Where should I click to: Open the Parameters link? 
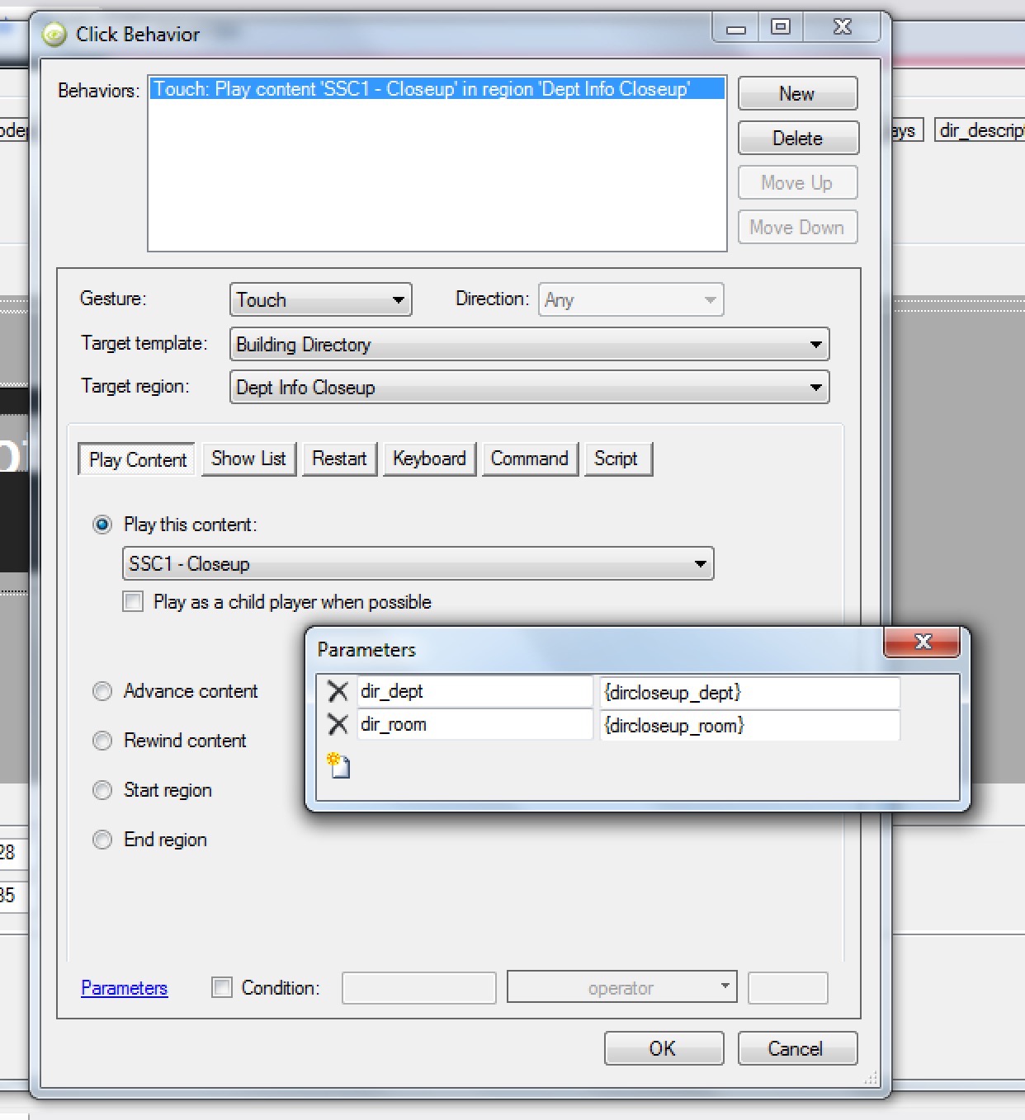point(124,988)
